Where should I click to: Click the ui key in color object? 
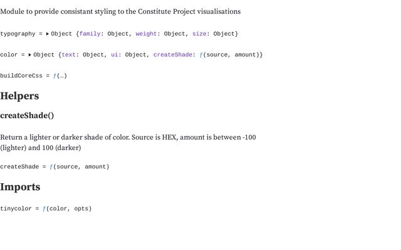click(x=115, y=55)
